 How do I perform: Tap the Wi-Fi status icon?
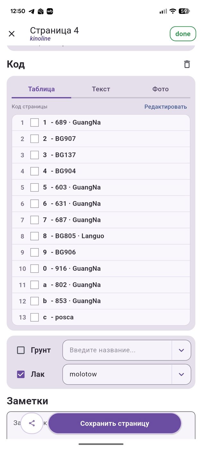[173, 11]
